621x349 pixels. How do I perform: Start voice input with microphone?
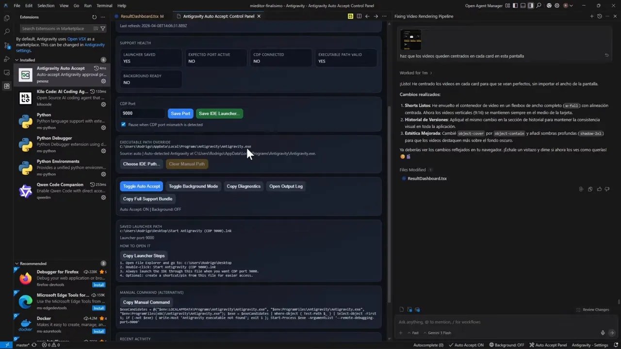603,333
